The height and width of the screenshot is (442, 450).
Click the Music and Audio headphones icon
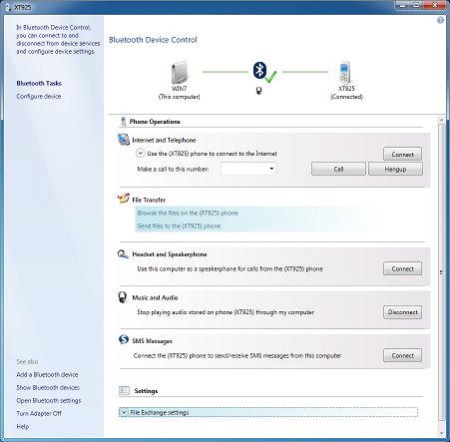click(x=123, y=297)
